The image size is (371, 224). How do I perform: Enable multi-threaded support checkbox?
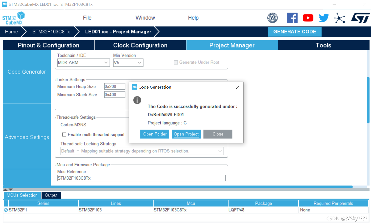tap(64, 134)
